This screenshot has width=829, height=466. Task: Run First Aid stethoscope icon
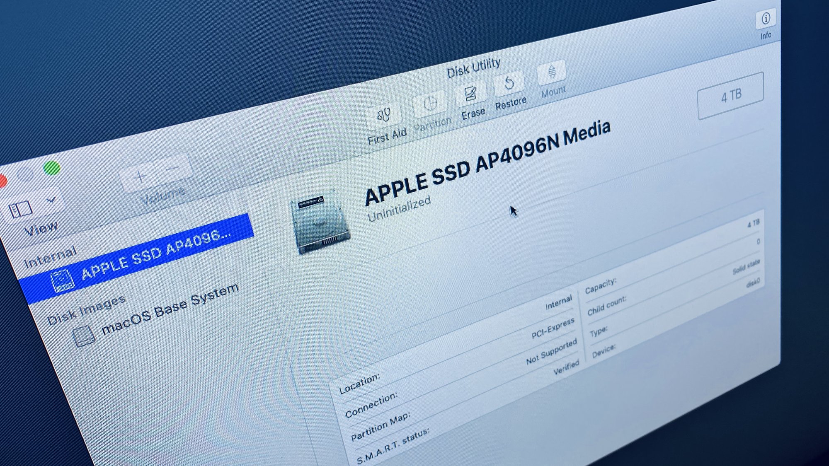(x=384, y=115)
